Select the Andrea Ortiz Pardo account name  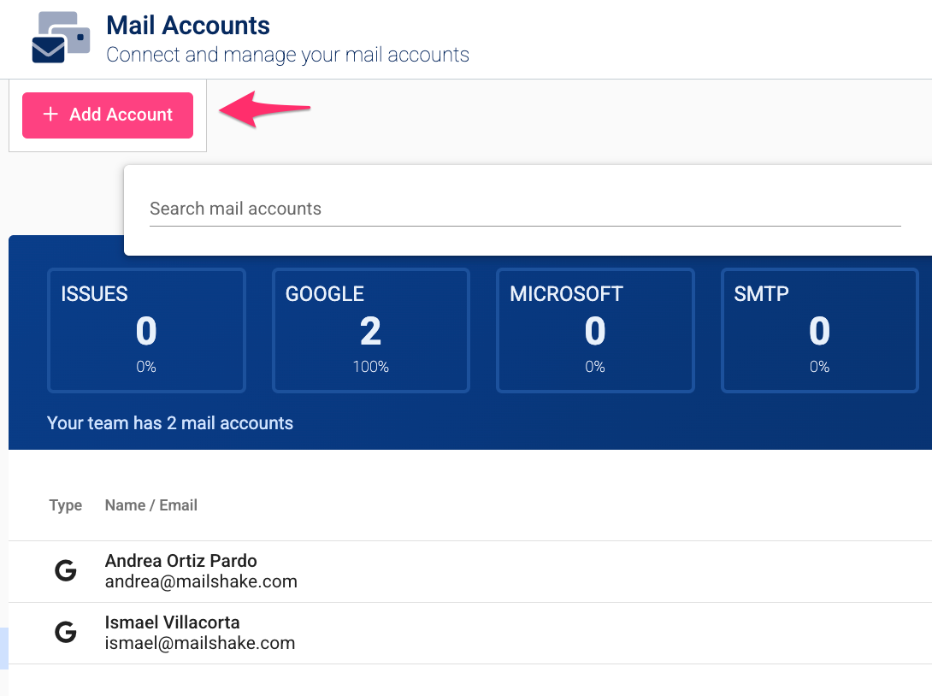[x=180, y=561]
